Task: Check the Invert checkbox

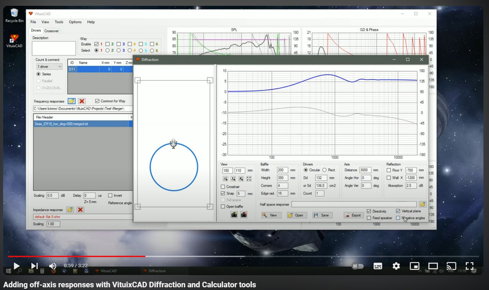Action: [x=110, y=195]
